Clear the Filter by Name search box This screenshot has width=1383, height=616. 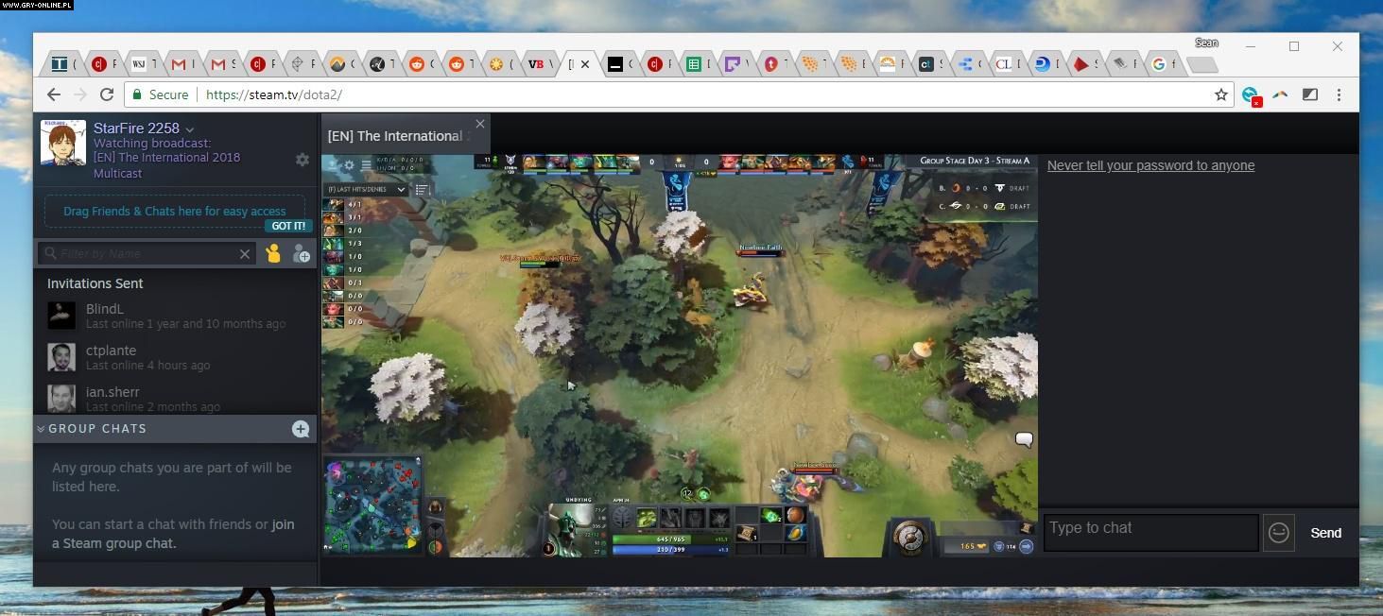(x=245, y=253)
